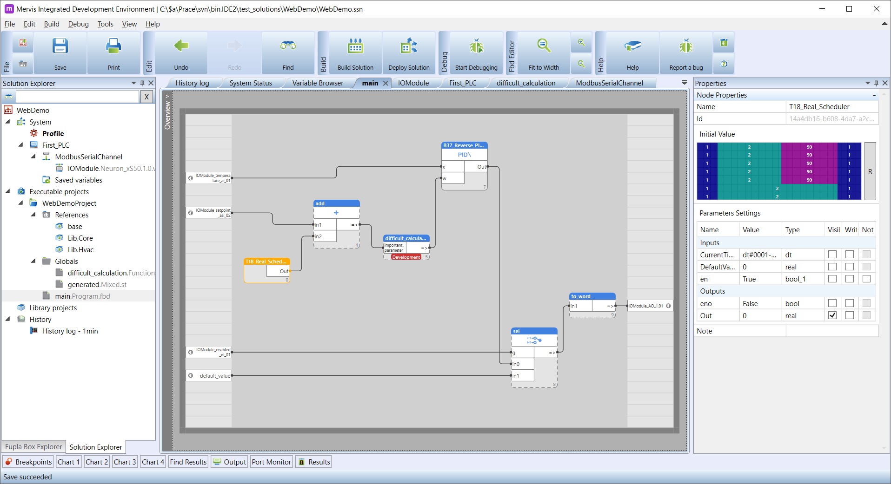Check the Visible checkbox for CurrentTime input
The image size is (891, 484).
(x=832, y=255)
